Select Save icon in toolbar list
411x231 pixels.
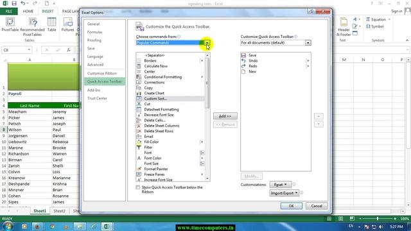pos(243,55)
